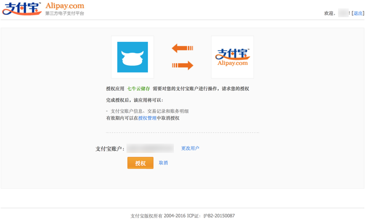Click the 退出 logout link
The height and width of the screenshot is (224, 372).
(358, 13)
